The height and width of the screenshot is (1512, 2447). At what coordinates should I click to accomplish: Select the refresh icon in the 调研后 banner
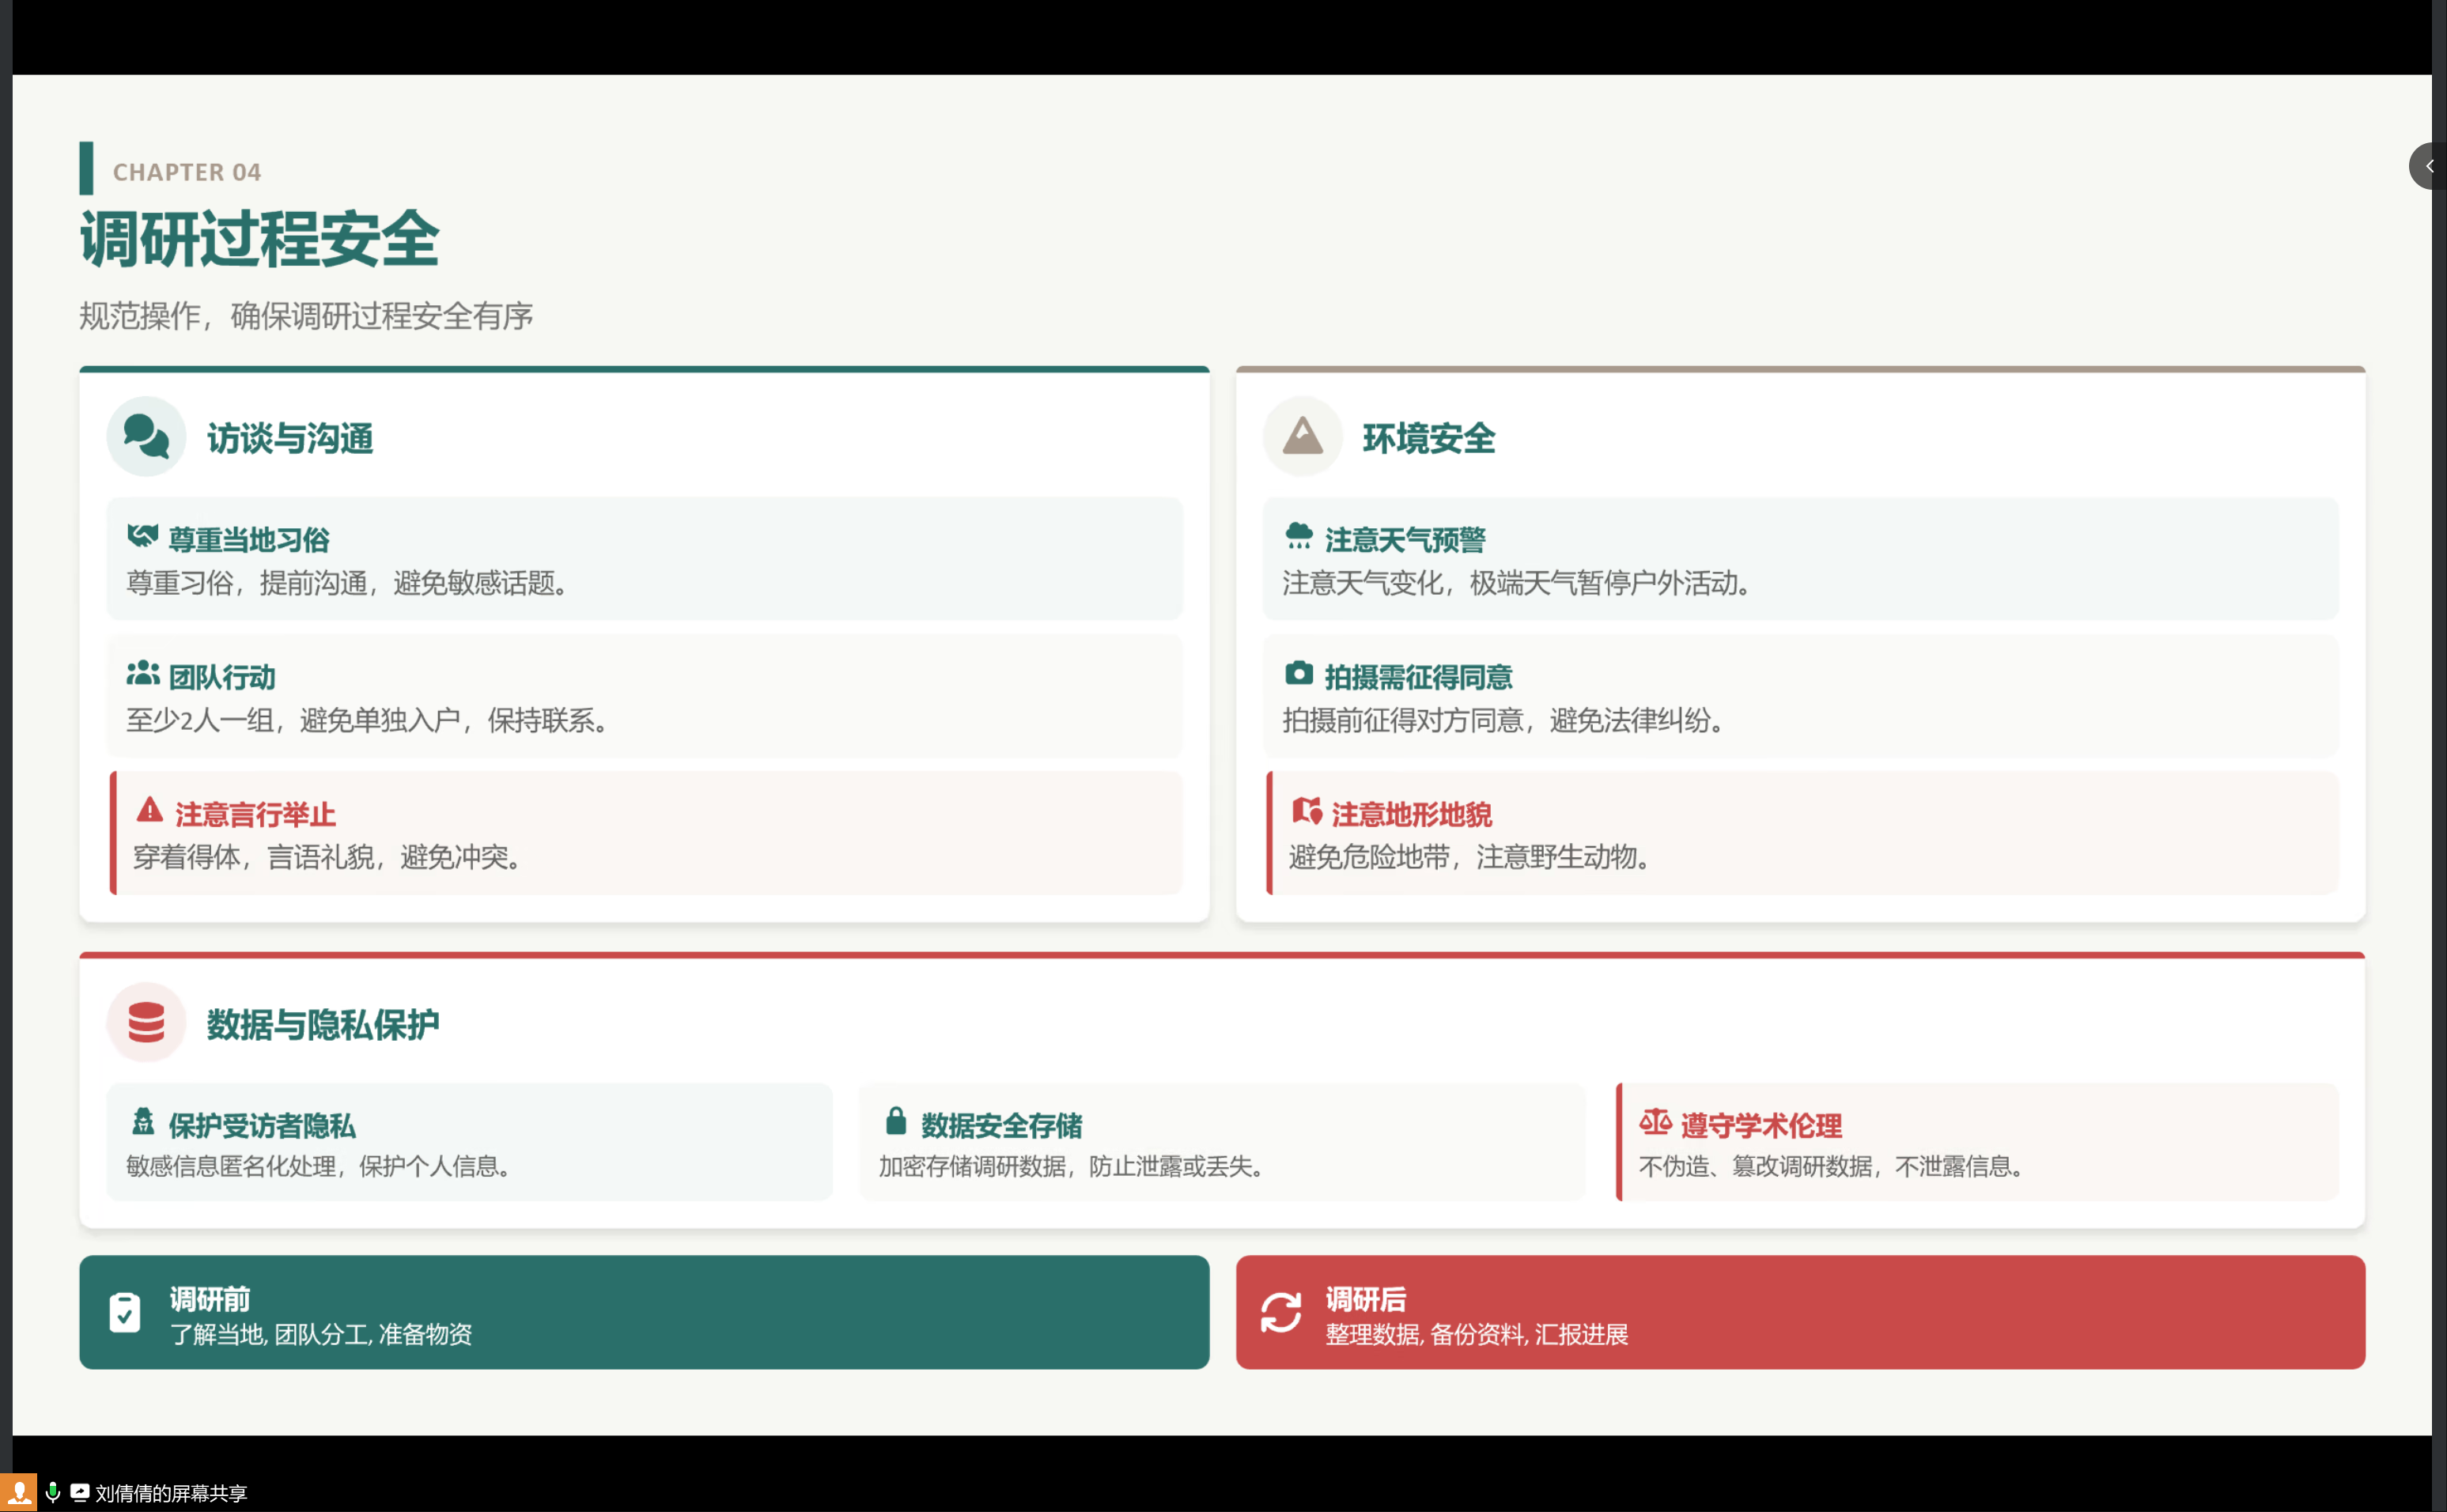[x=1280, y=1313]
